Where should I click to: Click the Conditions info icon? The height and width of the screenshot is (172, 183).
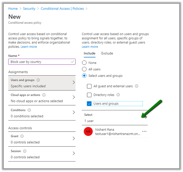click(x=29, y=110)
